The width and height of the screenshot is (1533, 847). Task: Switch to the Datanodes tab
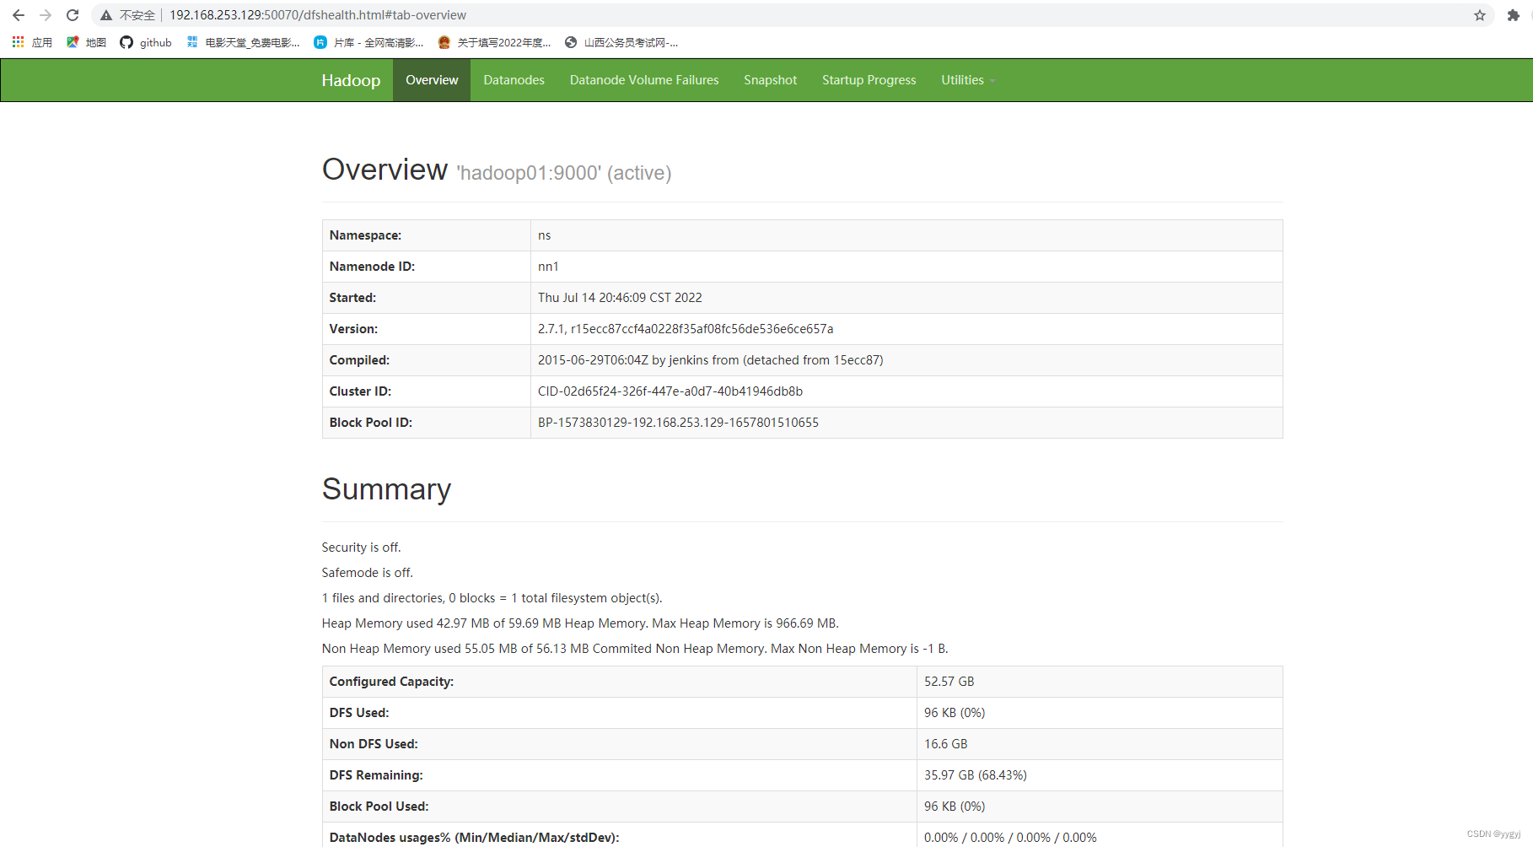pos(514,80)
